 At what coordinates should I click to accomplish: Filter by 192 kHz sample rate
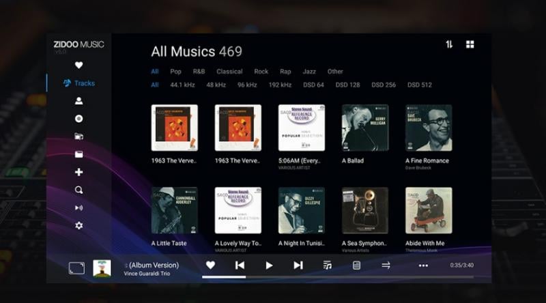280,85
